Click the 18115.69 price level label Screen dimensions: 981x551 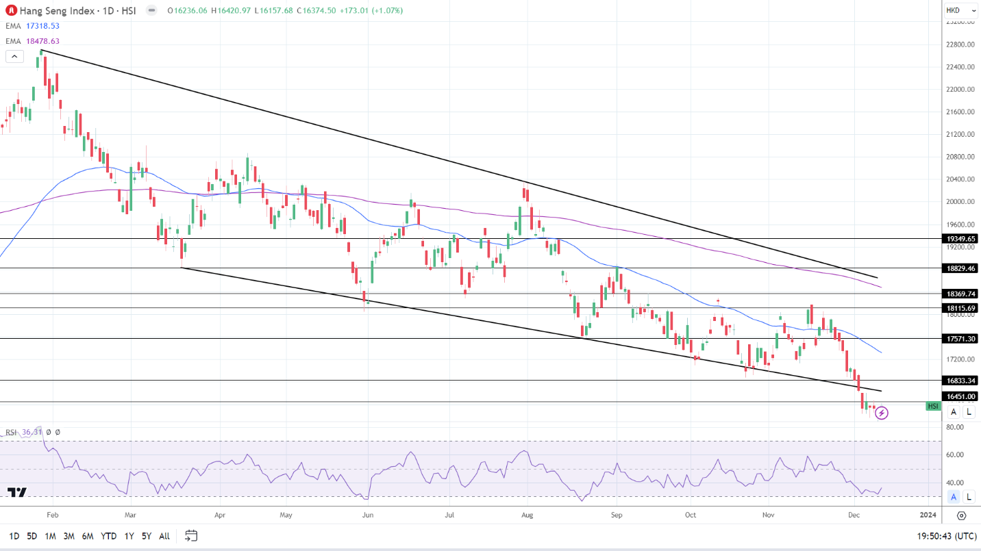[x=961, y=308]
